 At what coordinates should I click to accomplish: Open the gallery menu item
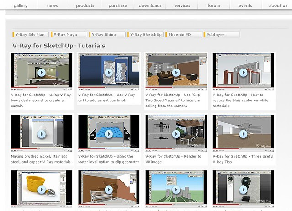tap(21, 5)
